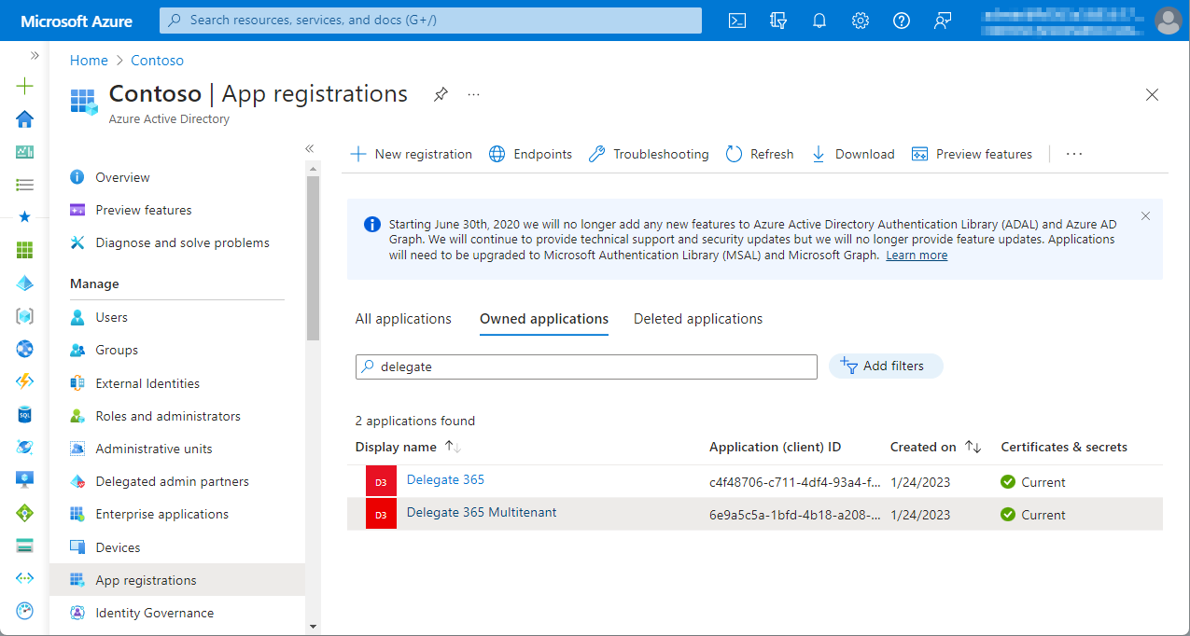Image resolution: width=1190 pixels, height=636 pixels.
Task: Switch to Deleted applications tab
Action: coord(698,319)
